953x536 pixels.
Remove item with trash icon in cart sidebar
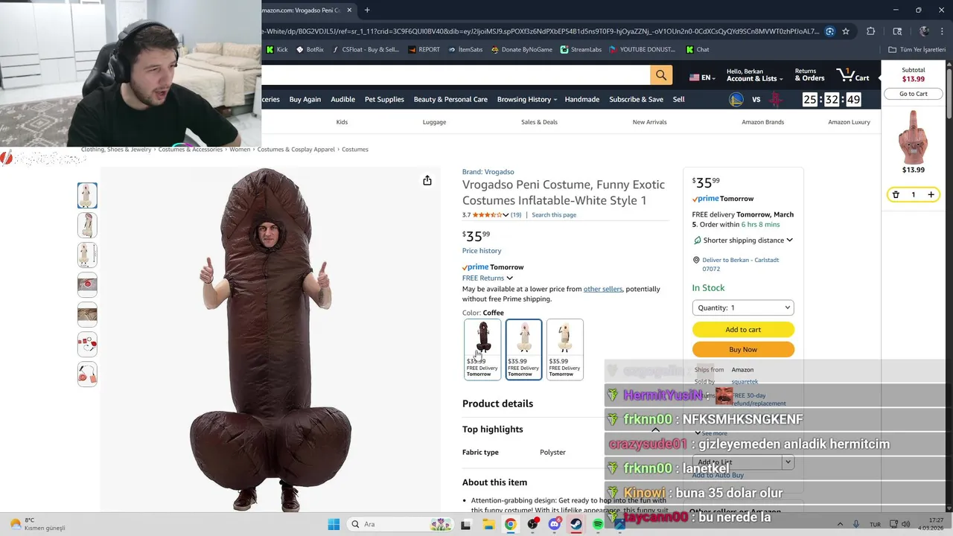pos(896,194)
